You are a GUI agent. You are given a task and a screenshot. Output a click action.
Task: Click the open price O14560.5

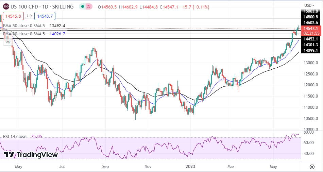tap(107, 7)
